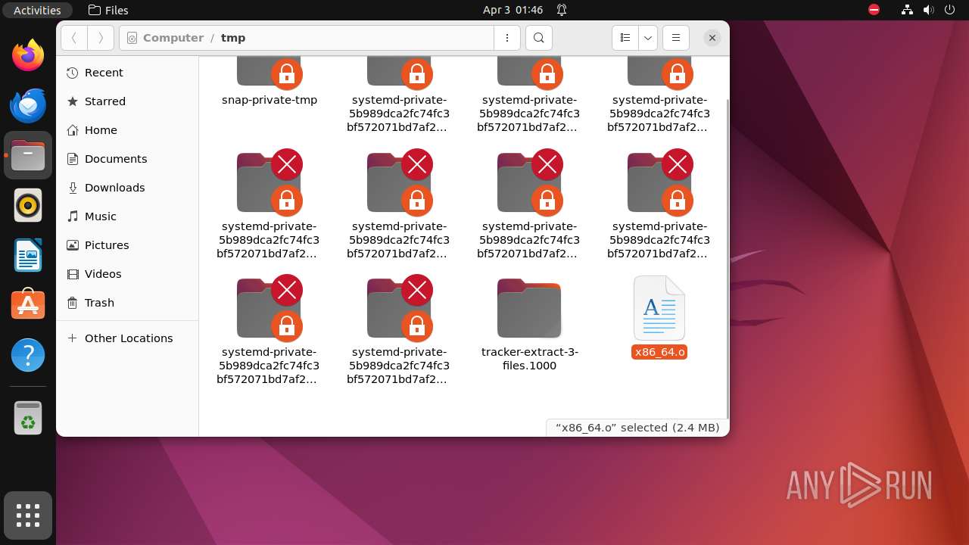Click the notification bell icon
969x545 pixels.
click(562, 10)
